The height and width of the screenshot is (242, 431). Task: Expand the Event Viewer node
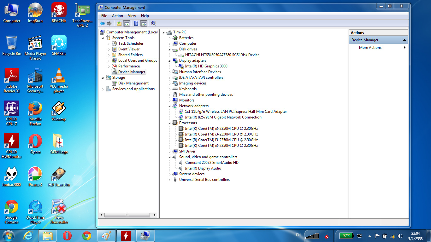[x=109, y=49]
